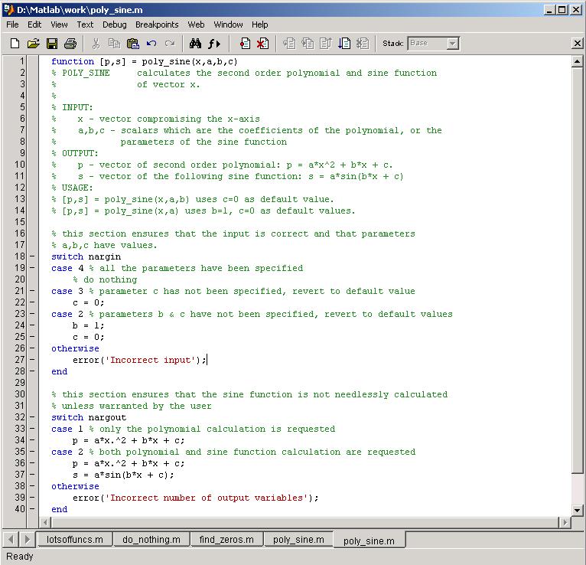Show functions list with the f arrow icon
The width and height of the screenshot is (586, 565).
point(214,44)
